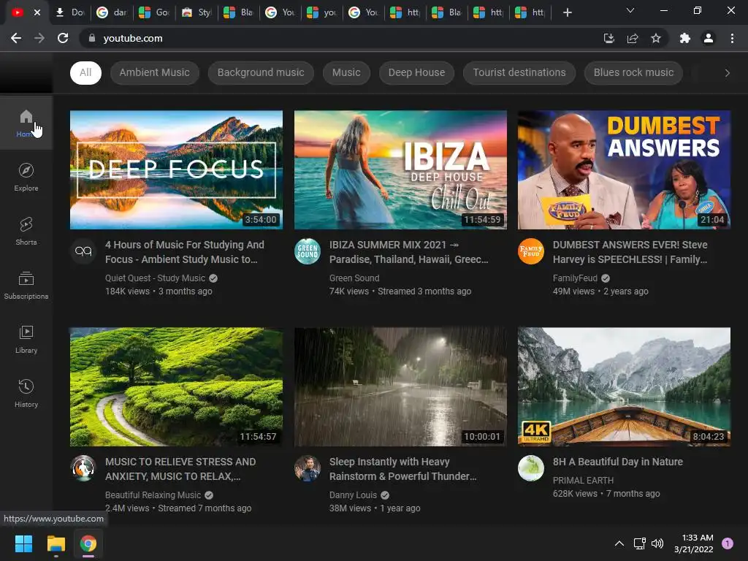
Task: Reload the YouTube page
Action: pyautogui.click(x=63, y=38)
